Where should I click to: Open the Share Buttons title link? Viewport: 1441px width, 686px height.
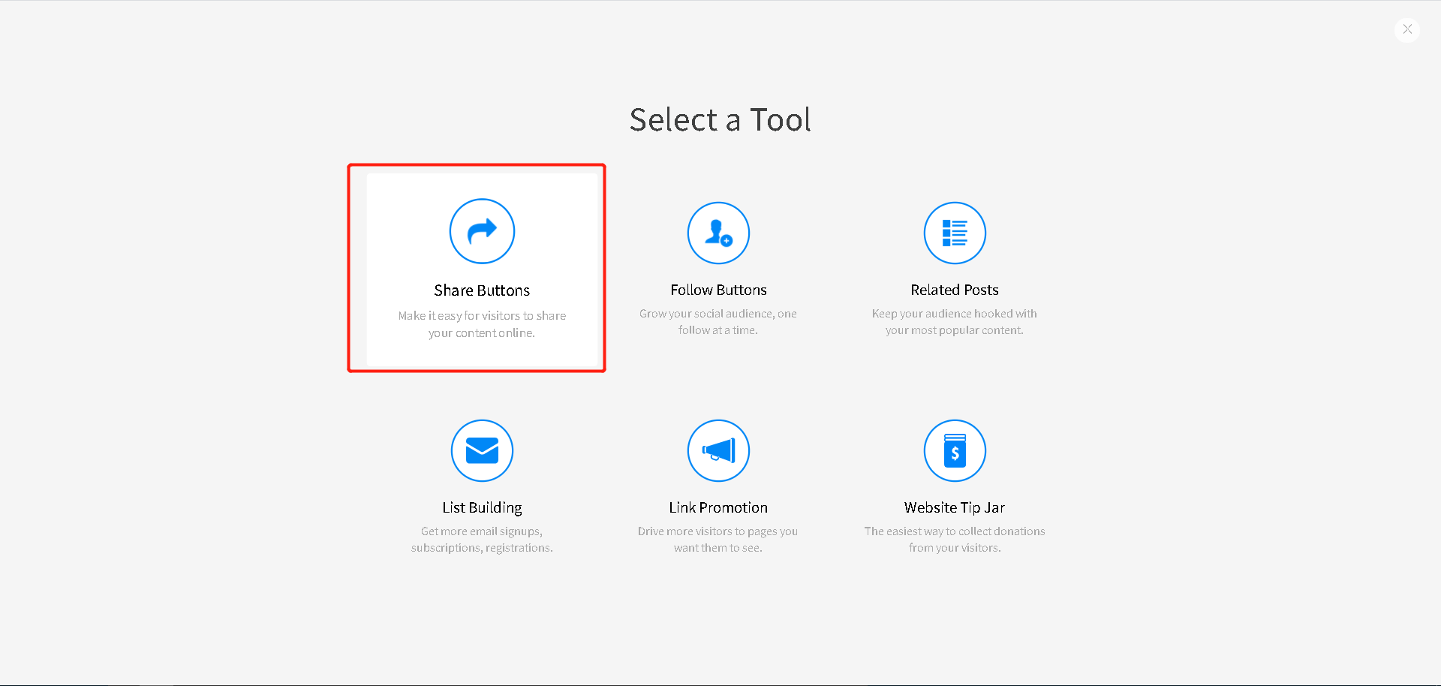pyautogui.click(x=482, y=290)
